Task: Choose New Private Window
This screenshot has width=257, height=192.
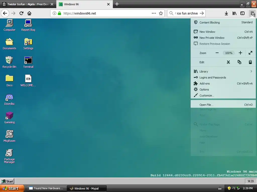Action: 223,38
